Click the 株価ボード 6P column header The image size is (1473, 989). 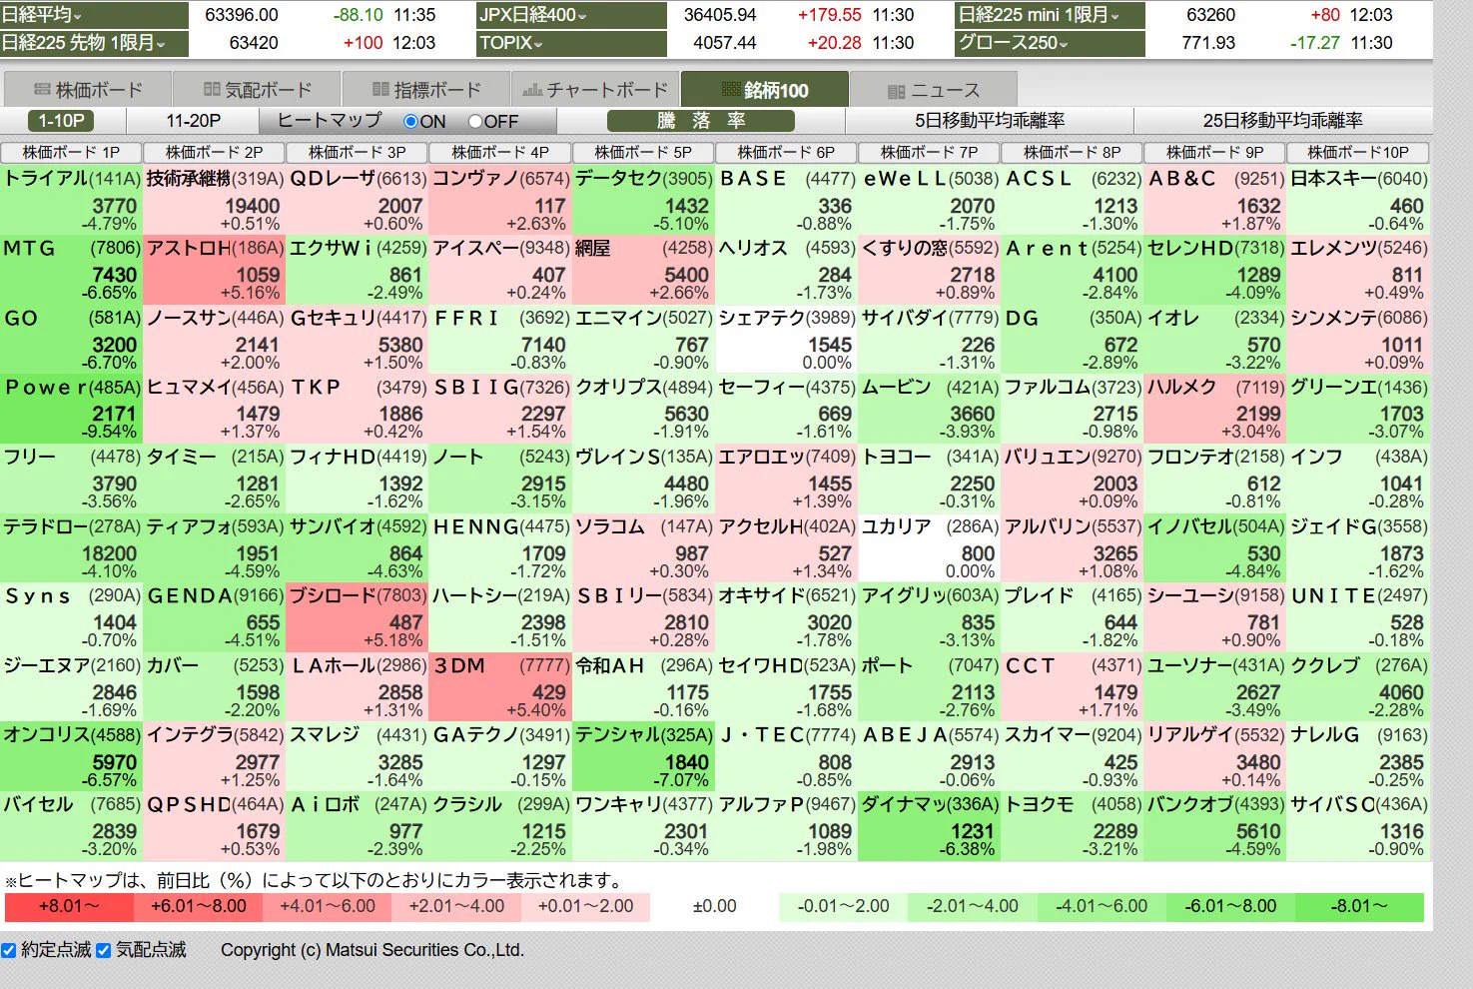786,153
